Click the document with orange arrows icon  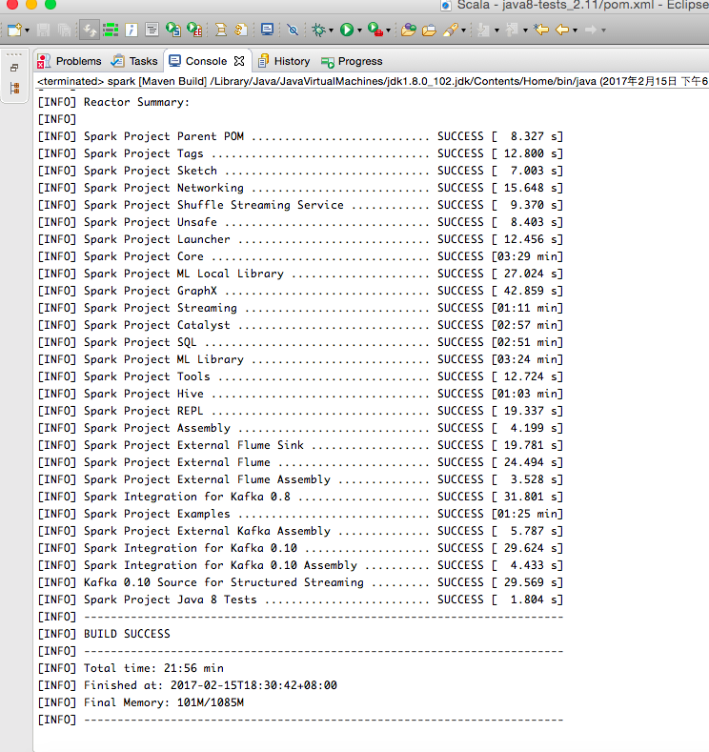241,30
